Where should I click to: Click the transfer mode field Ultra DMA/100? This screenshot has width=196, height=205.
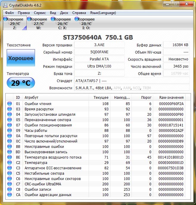pyautogui.click(x=99, y=66)
